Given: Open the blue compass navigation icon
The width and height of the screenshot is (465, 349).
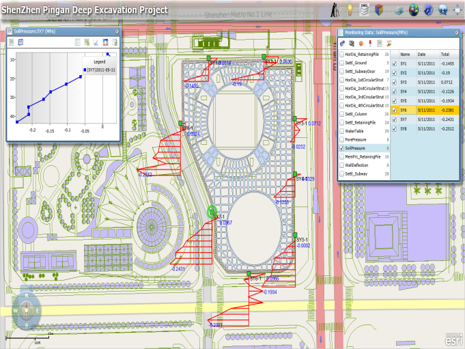Looking at the screenshot, I should click(429, 10).
